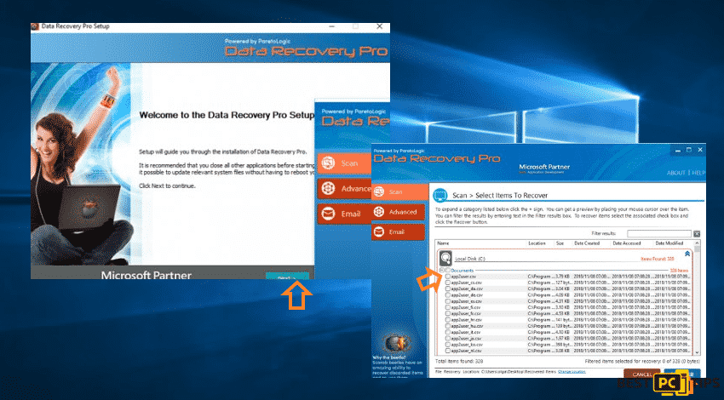The height and width of the screenshot is (400, 724).
Task: Click the 'Items Found: 328' text
Action: (x=658, y=259)
